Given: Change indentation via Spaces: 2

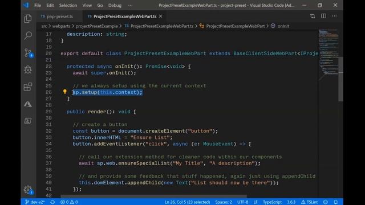Looking at the screenshot, I should [x=224, y=202].
